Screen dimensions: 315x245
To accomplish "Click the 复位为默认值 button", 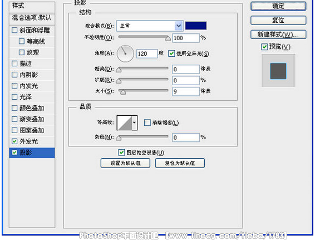I will 180,163.
